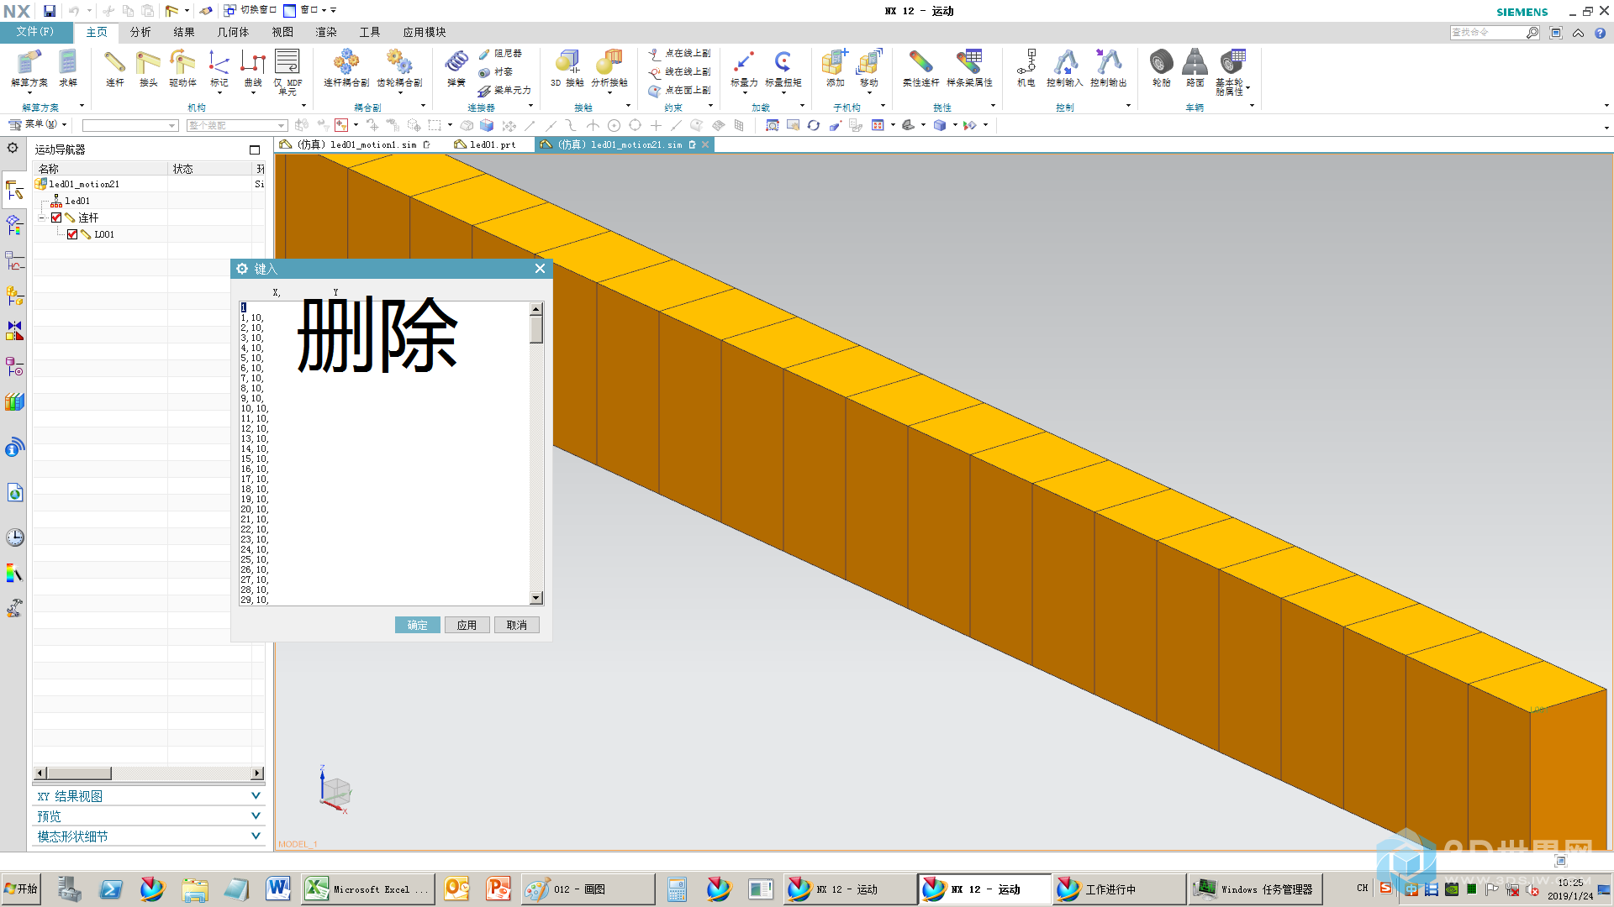The image size is (1614, 907).
Task: Click the 键入 dialog vertical scrollbar thumb
Action: click(x=536, y=329)
